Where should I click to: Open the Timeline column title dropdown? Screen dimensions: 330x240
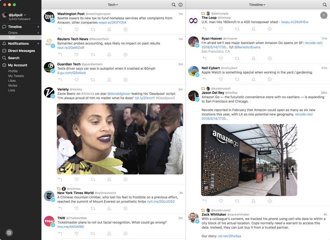point(257,5)
